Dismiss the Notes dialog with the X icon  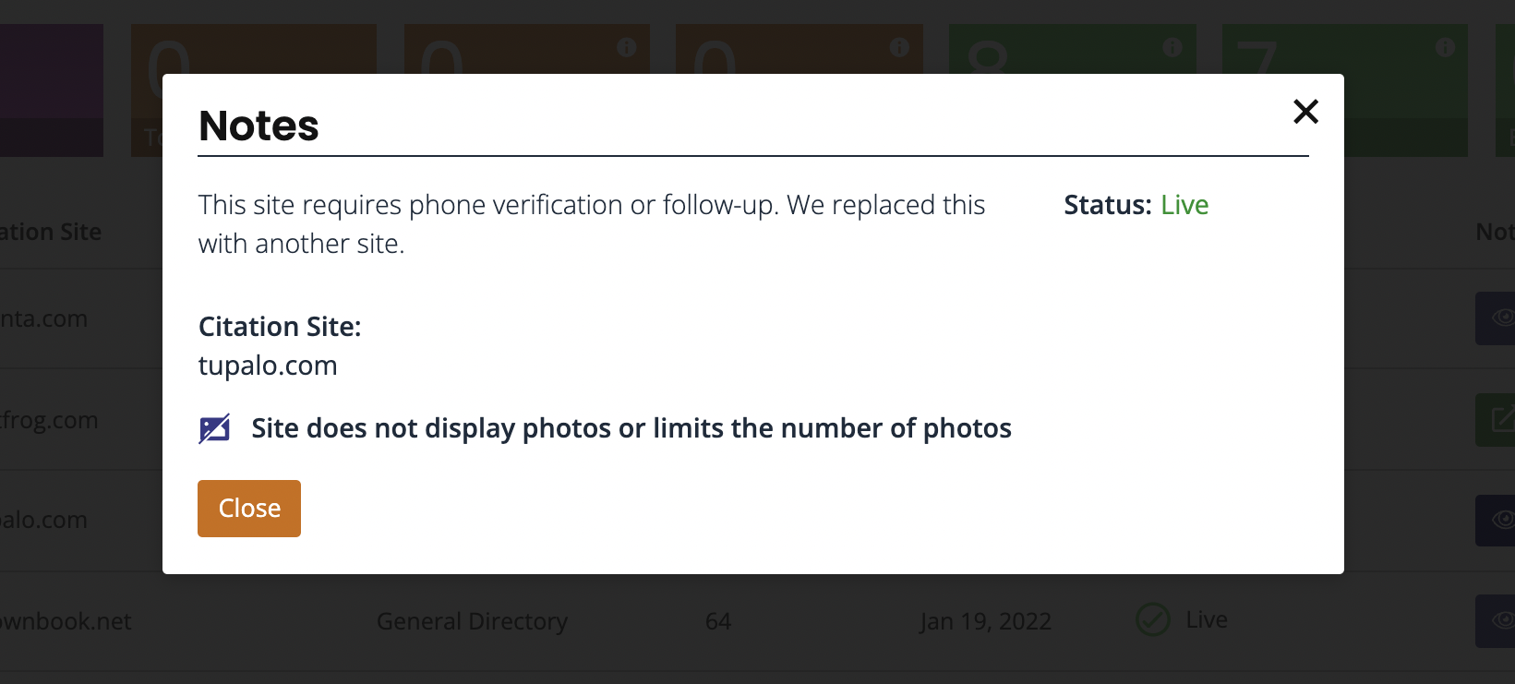coord(1305,112)
